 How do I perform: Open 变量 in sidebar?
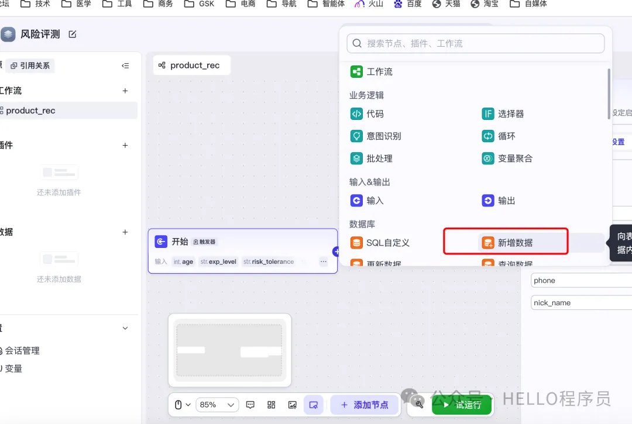point(13,368)
